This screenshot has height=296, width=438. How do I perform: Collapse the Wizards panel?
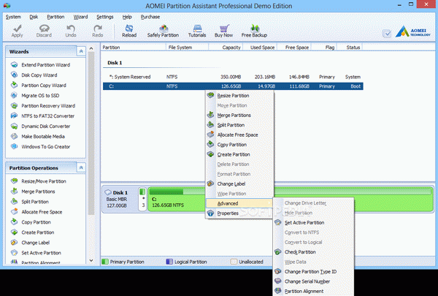81,51
